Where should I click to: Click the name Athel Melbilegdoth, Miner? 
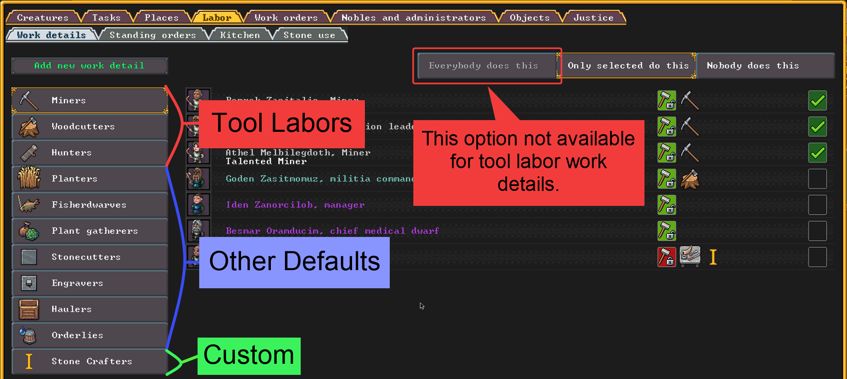(298, 152)
